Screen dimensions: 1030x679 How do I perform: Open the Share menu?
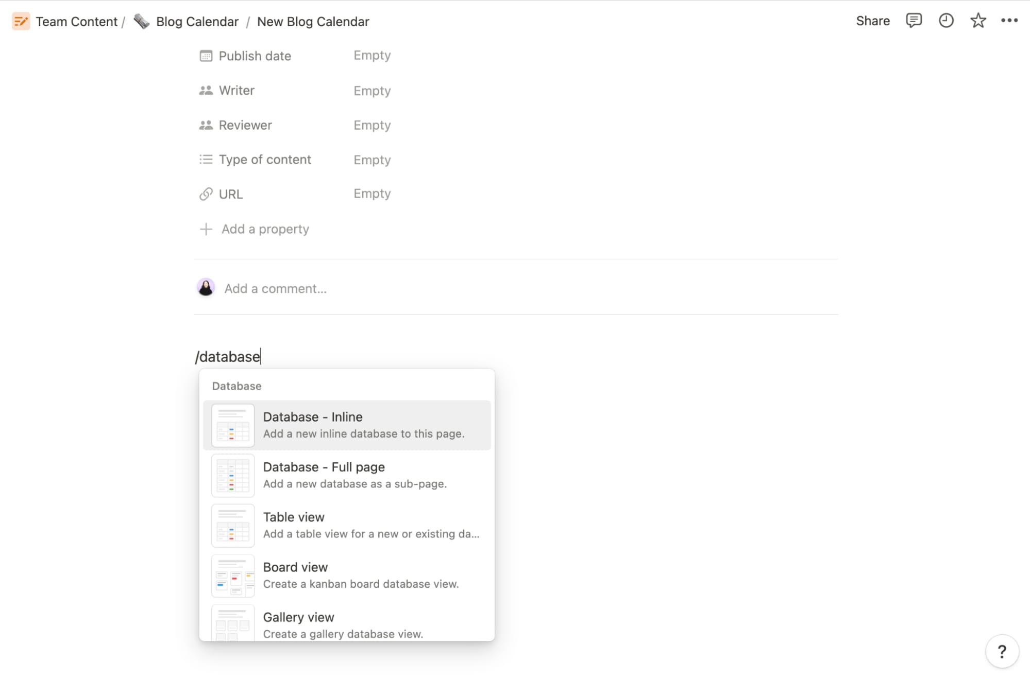point(872,21)
